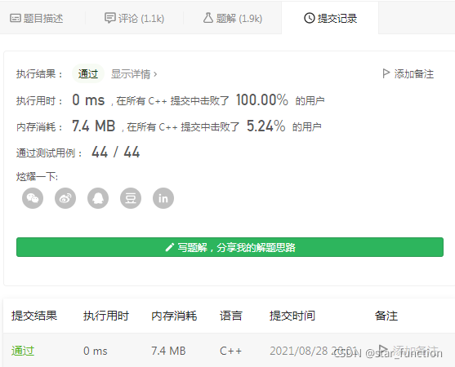This screenshot has height=367, width=455.
Task: Click the 提交结果 column header
Action: tap(34, 316)
